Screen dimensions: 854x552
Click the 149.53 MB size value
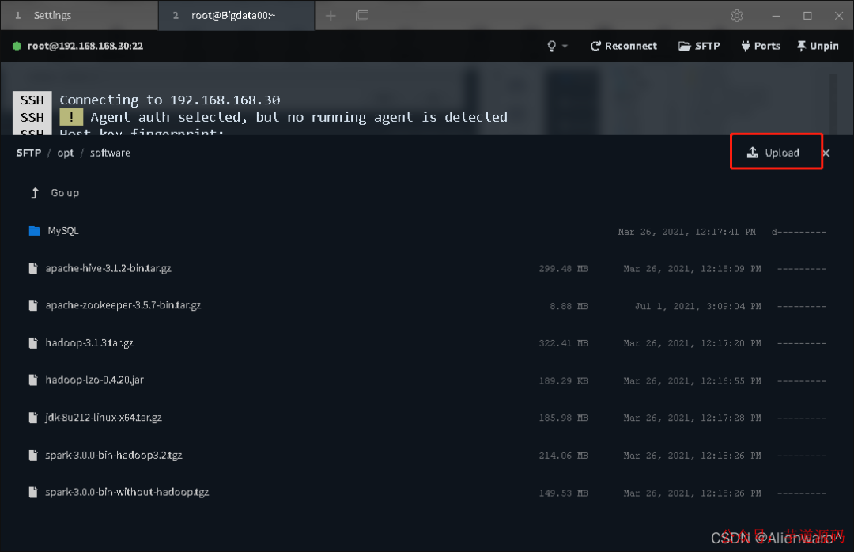click(x=563, y=493)
